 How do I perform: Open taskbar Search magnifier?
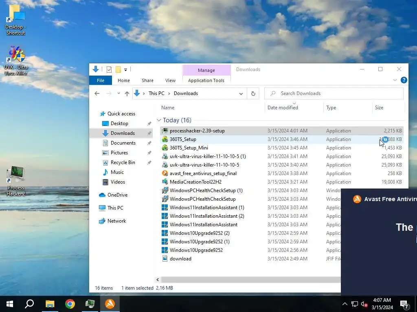click(29, 304)
